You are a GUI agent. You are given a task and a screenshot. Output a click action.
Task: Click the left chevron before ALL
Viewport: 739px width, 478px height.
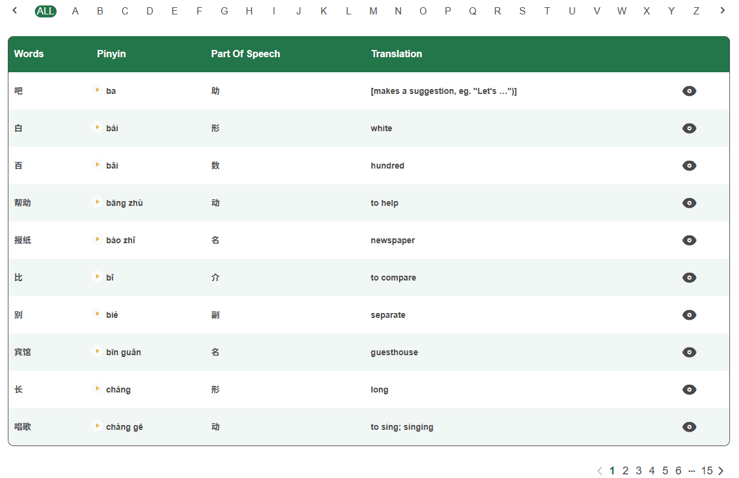[14, 11]
